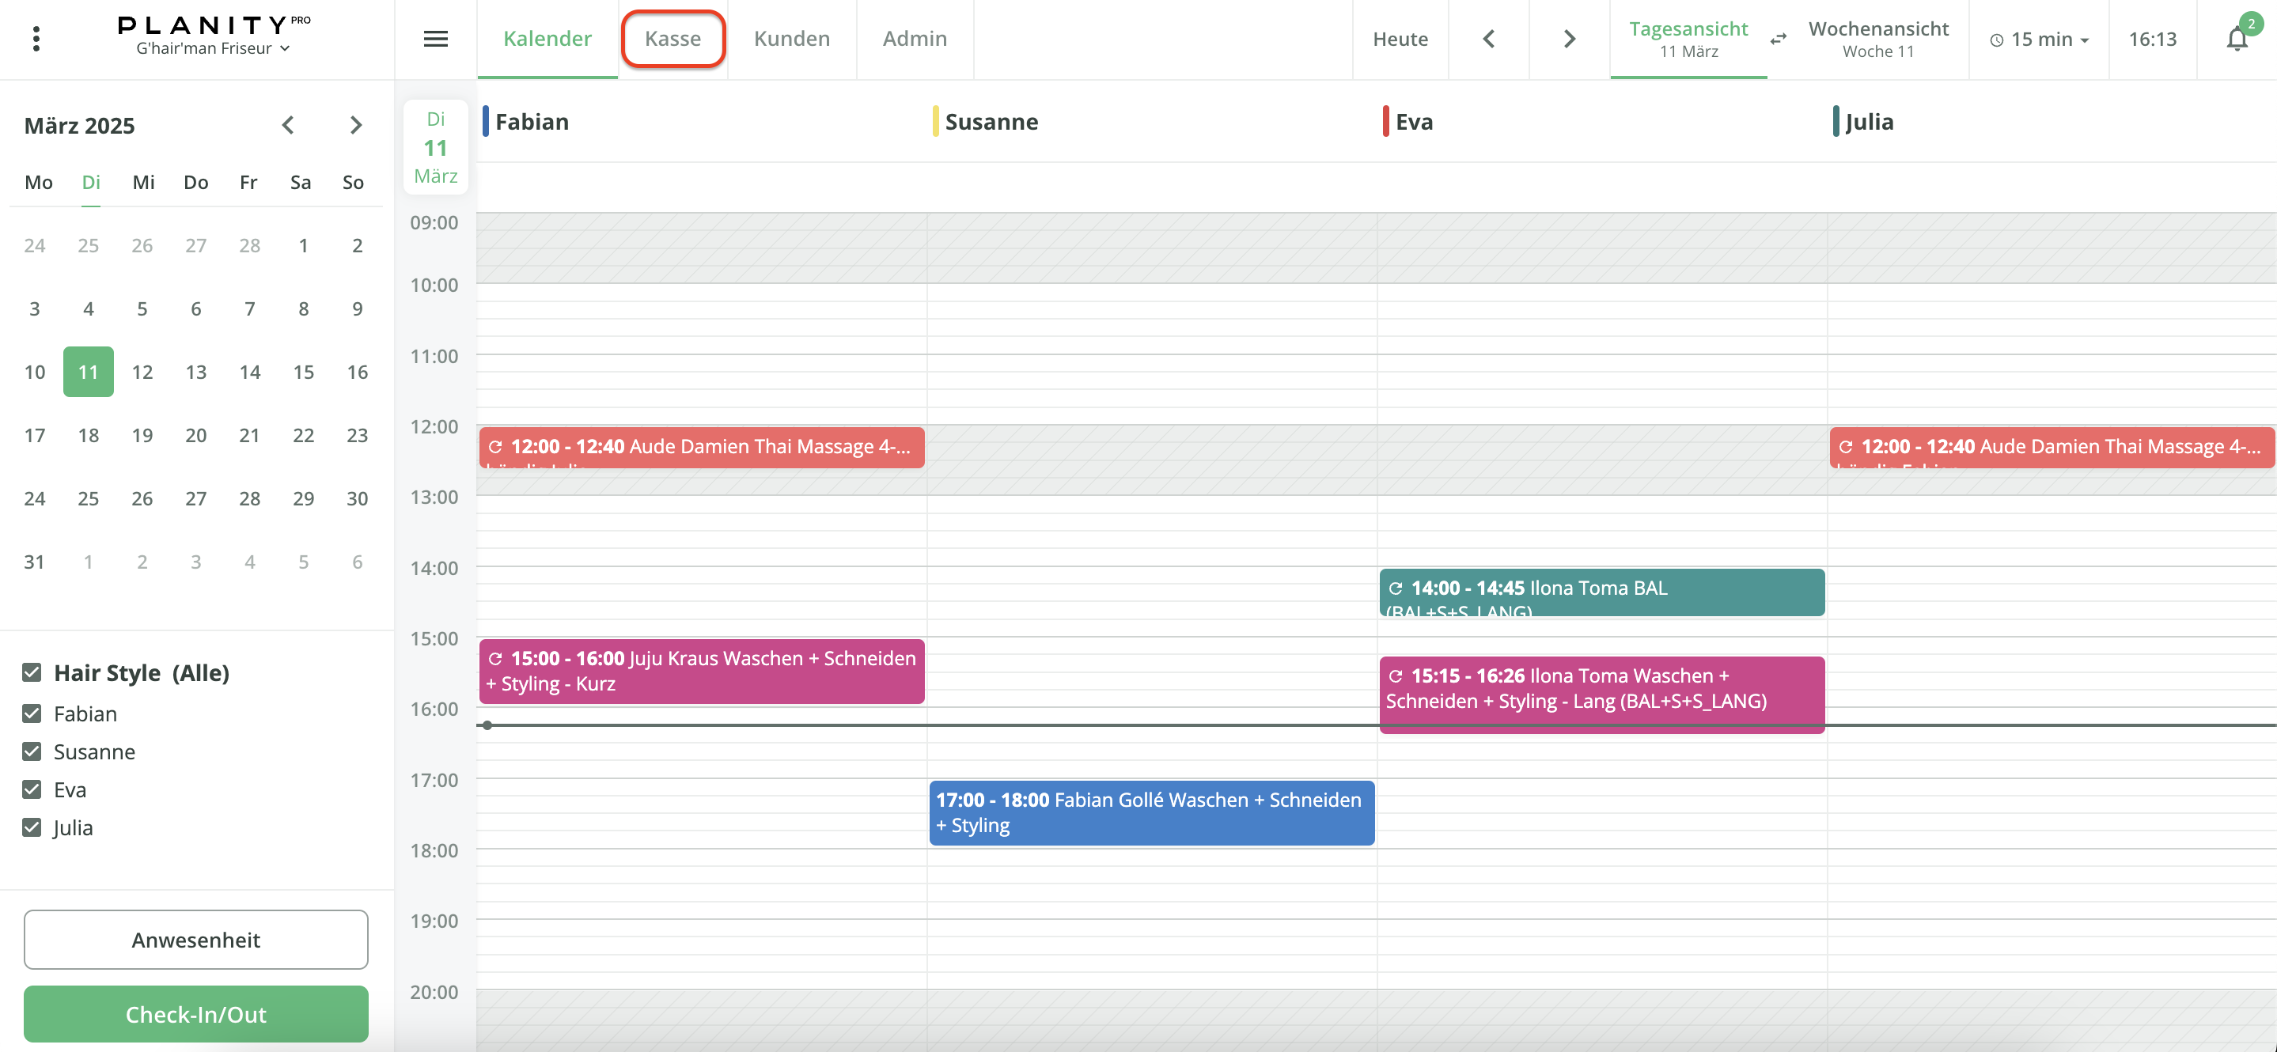Toggle Hair Style (Alle) checkbox

(32, 673)
